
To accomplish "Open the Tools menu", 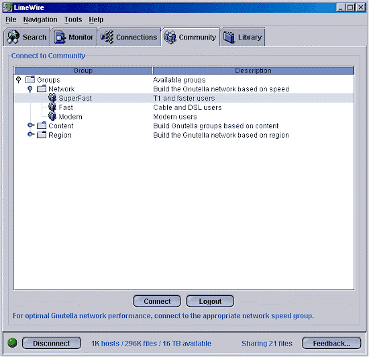I will point(73,19).
